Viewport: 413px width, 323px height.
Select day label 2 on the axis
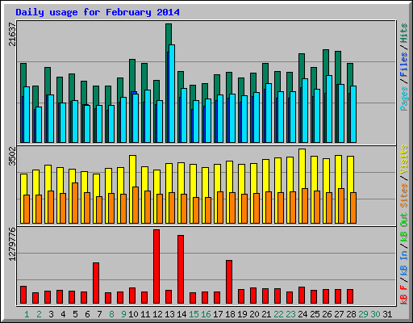pyautogui.click(x=39, y=314)
